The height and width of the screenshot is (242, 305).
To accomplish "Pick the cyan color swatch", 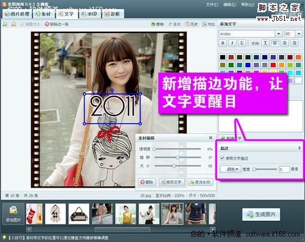I will (x=290, y=73).
